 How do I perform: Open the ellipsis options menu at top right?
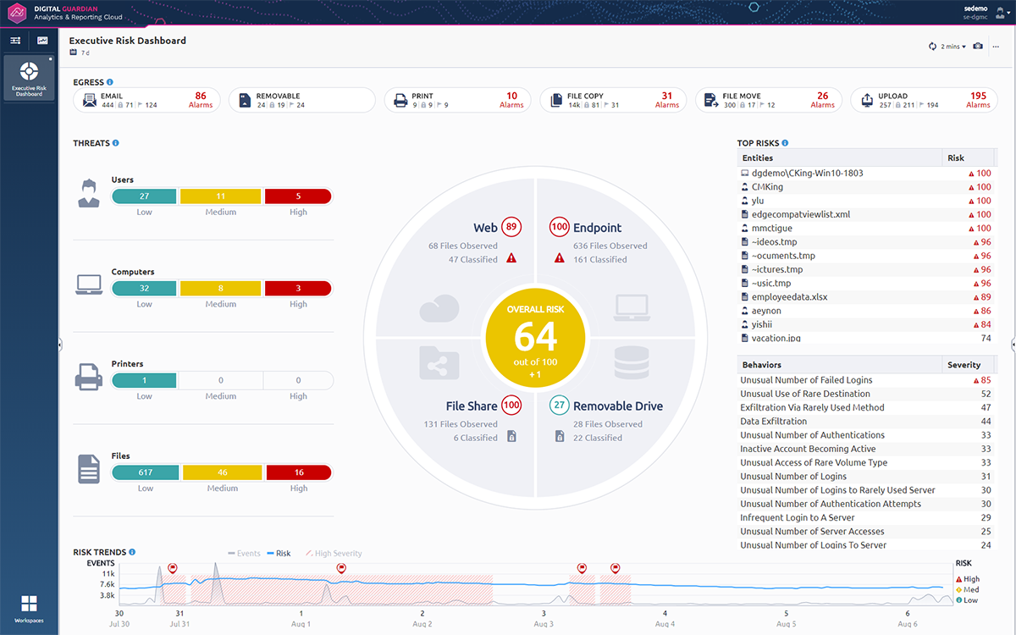pos(996,47)
